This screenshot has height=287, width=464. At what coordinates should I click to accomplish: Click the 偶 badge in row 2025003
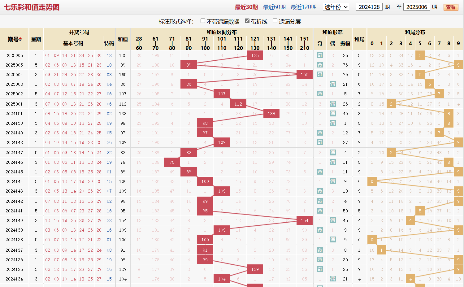[x=332, y=84]
